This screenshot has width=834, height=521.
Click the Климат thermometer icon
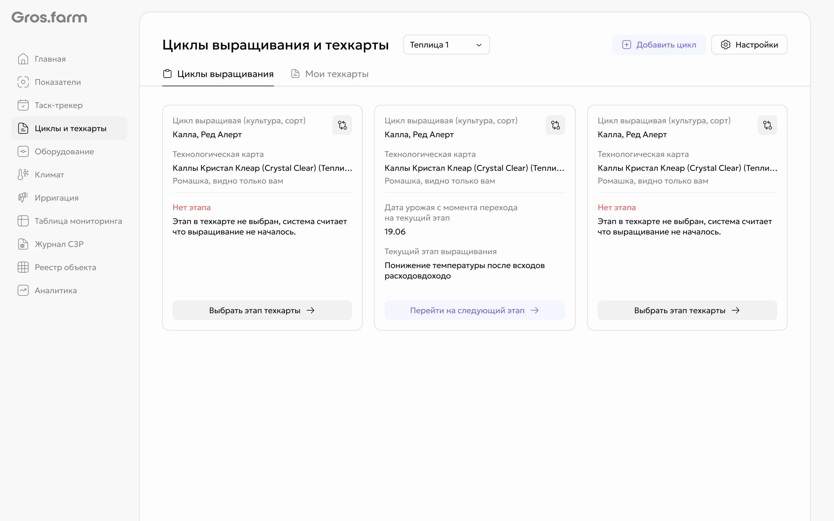[23, 174]
